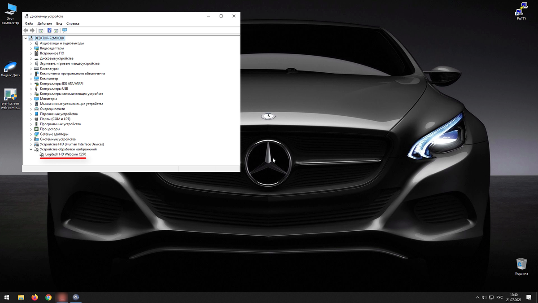Collapse the DESKTOP-72M8CUK root node
Screen dimensions: 538x303
coord(26,38)
